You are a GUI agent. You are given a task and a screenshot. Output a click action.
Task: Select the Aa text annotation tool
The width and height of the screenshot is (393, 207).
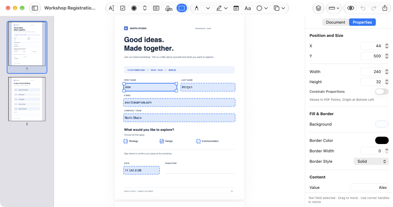click(247, 8)
